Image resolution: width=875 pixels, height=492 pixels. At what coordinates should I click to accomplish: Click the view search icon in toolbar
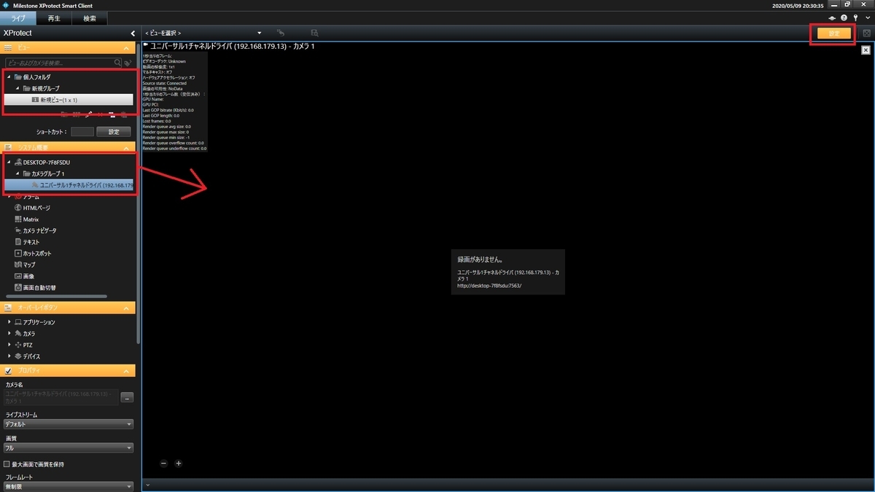tap(314, 33)
